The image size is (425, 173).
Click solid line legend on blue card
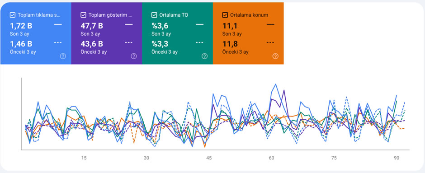pyautogui.click(x=58, y=24)
